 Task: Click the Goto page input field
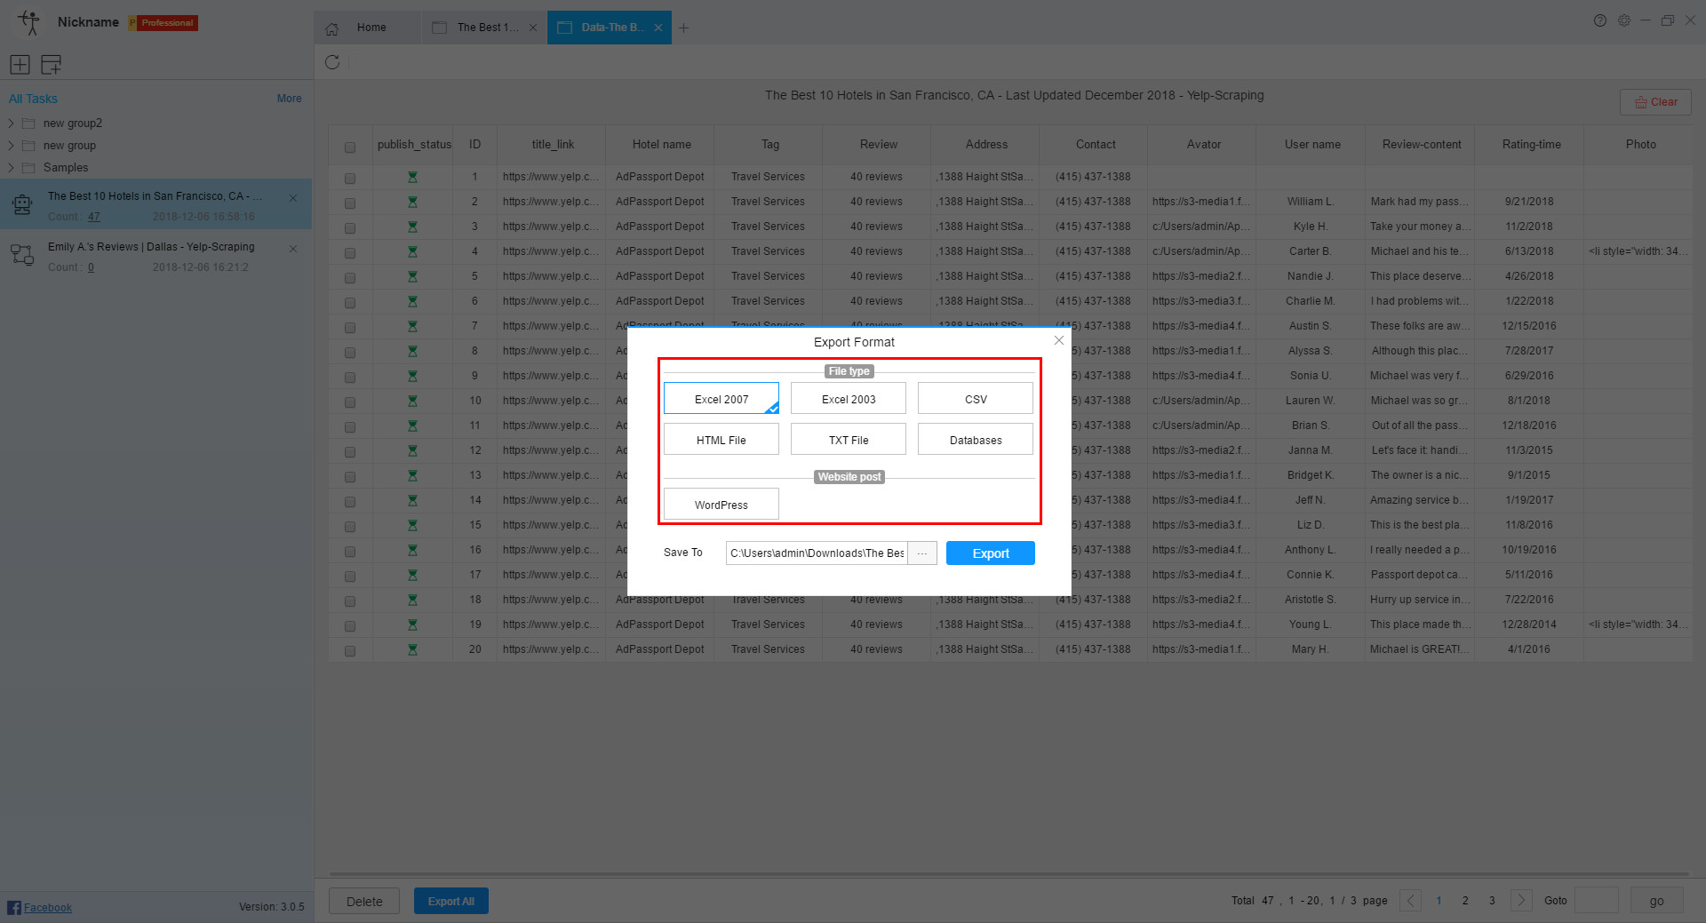pyautogui.click(x=1597, y=900)
